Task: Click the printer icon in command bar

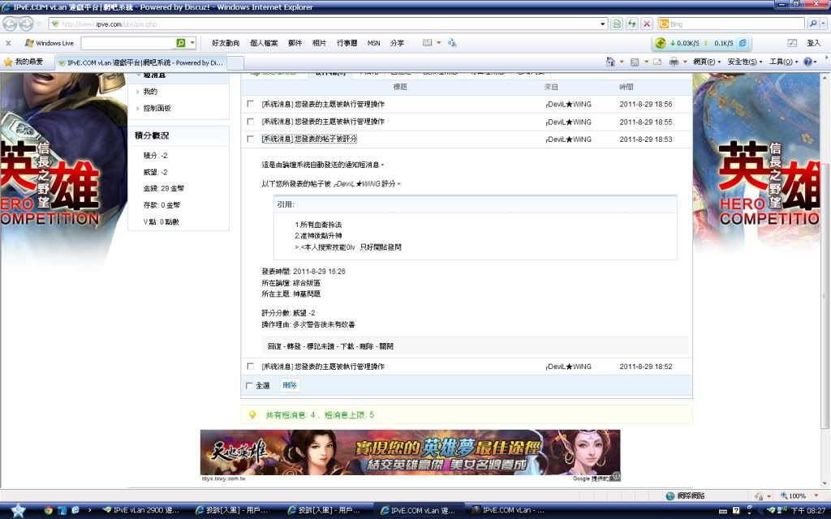Action: pyautogui.click(x=674, y=62)
